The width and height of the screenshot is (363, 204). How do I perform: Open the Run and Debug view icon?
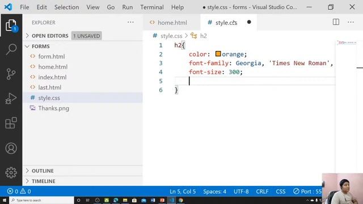click(x=11, y=99)
